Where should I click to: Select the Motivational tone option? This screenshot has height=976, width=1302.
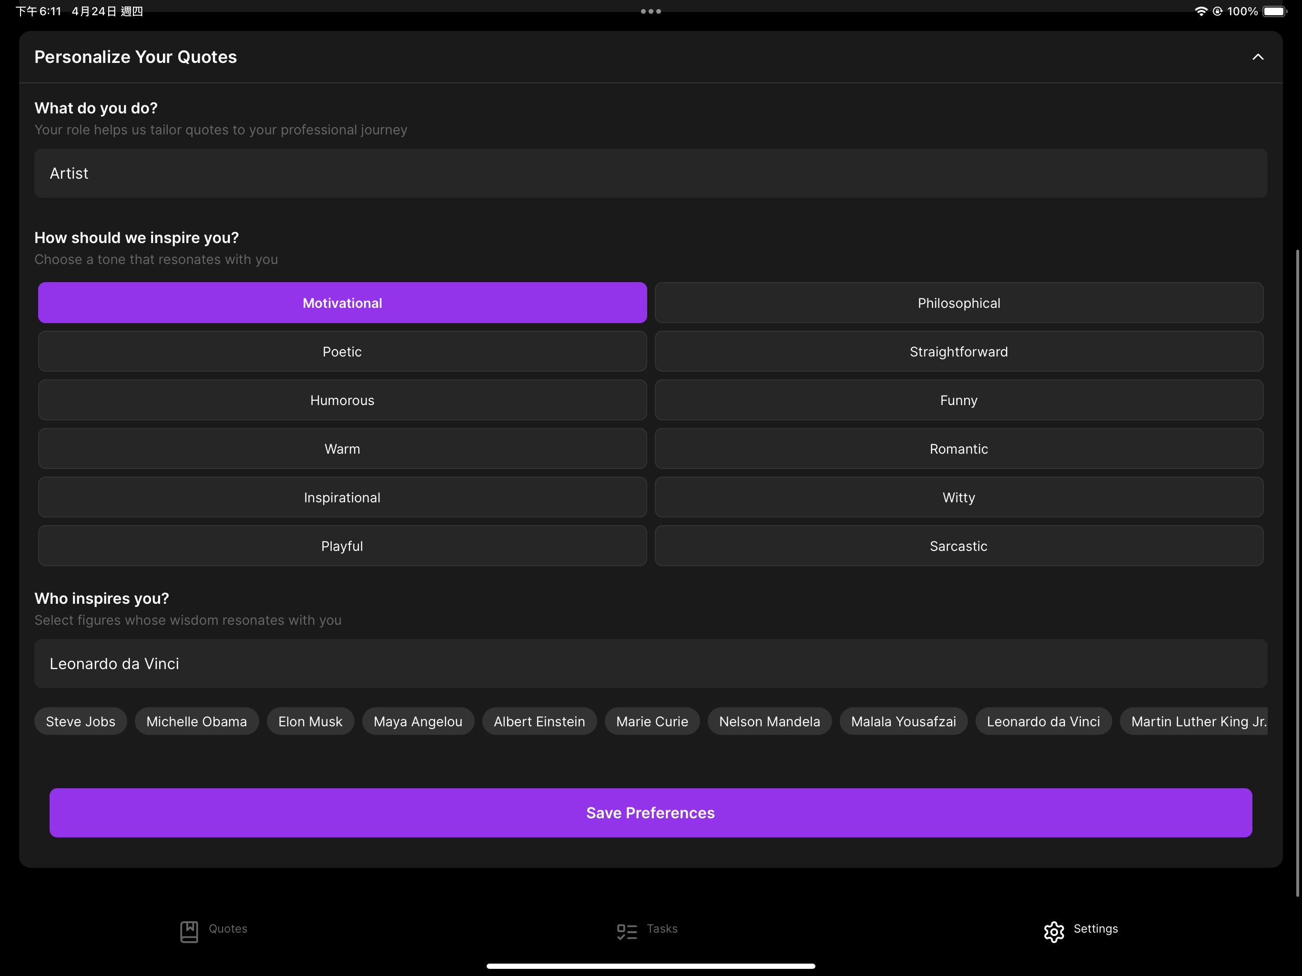point(342,303)
